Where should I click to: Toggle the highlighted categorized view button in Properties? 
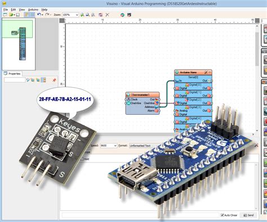pos(43,80)
